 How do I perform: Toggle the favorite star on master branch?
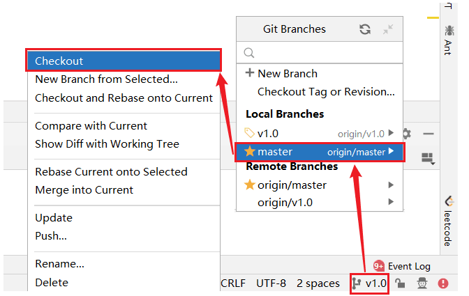pyautogui.click(x=250, y=151)
